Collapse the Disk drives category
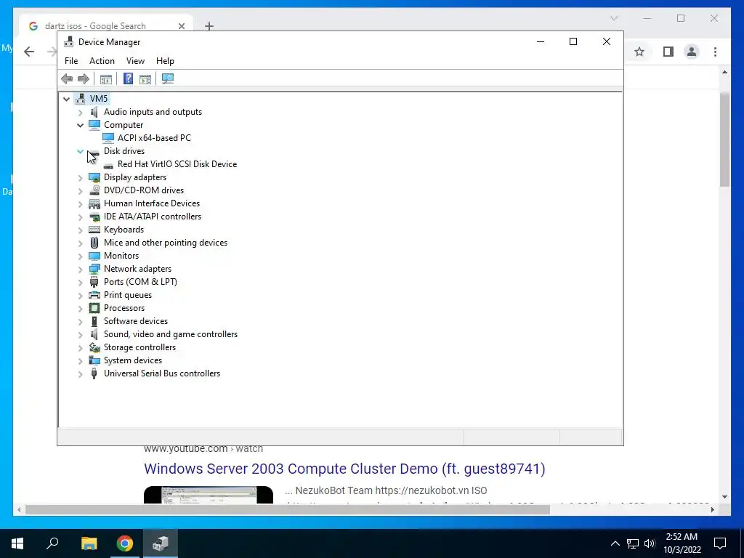 pos(80,151)
